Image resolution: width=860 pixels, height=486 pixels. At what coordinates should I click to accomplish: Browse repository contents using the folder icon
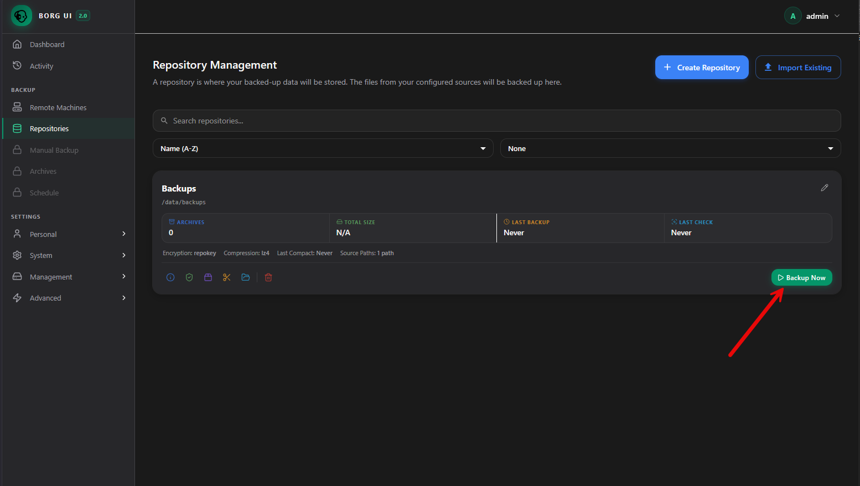(x=246, y=277)
